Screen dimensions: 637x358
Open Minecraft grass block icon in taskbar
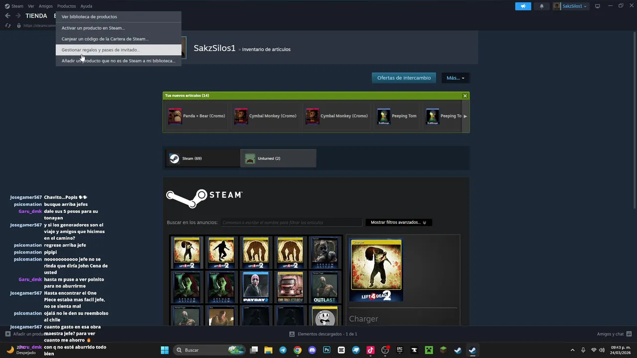point(443,350)
